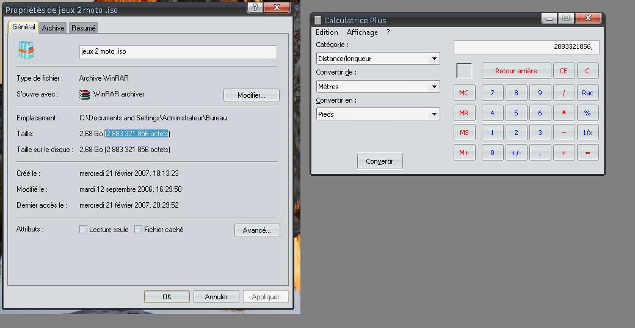This screenshot has width=635, height=328.
Task: Click the digit 1 key
Action: coord(493,133)
